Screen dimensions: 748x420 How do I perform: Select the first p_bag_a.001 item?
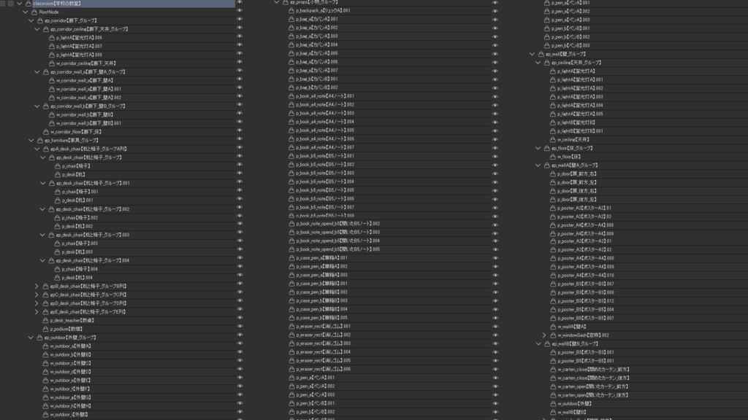[317, 19]
